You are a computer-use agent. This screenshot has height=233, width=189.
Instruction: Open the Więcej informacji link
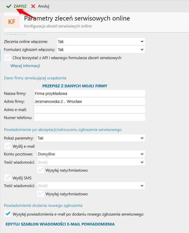click(25, 66)
